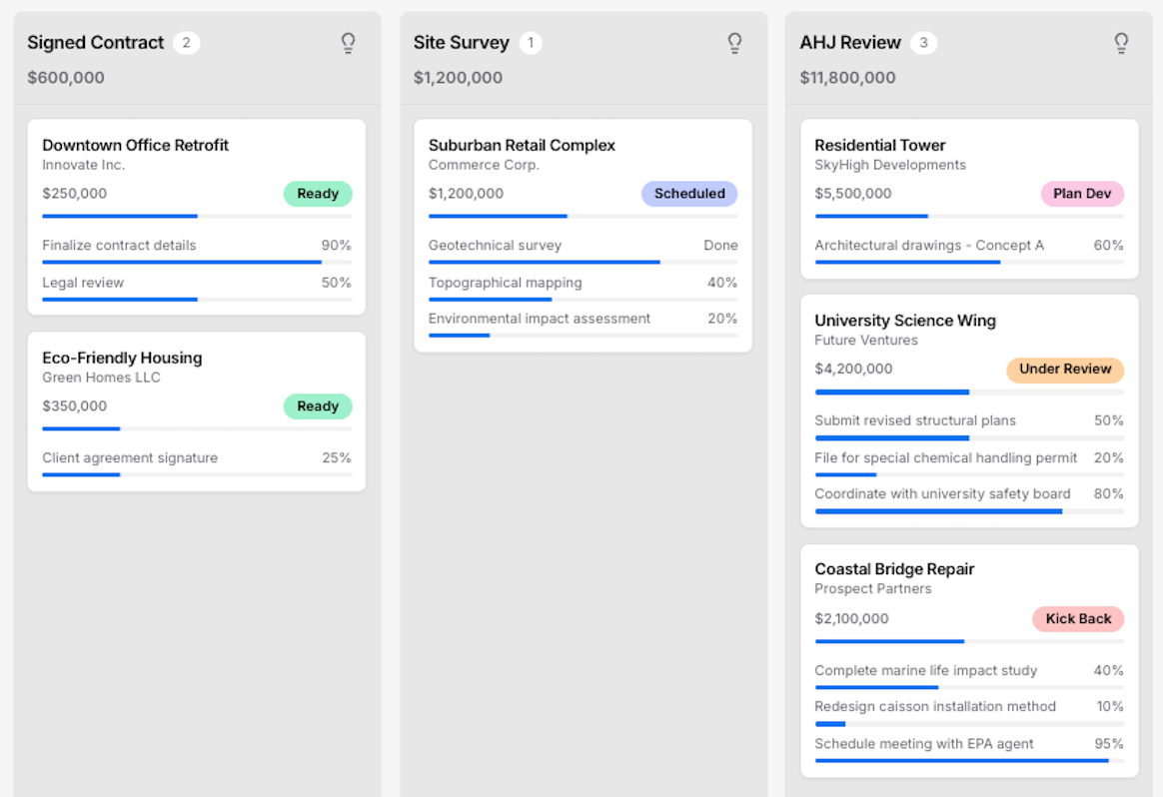Click the lightbulb icon in Site Survey column

click(x=734, y=42)
